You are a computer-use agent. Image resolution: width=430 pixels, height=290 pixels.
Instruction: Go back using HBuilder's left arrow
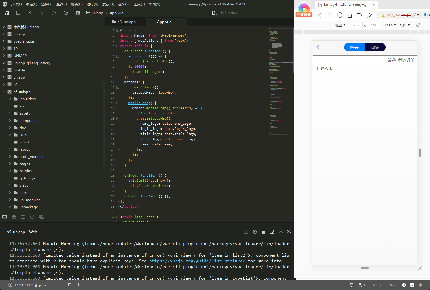tap(30, 13)
